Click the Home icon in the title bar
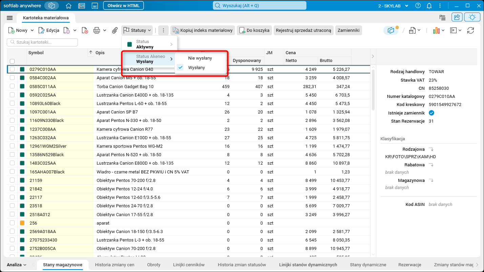The width and height of the screenshot is (484, 272). click(69, 6)
